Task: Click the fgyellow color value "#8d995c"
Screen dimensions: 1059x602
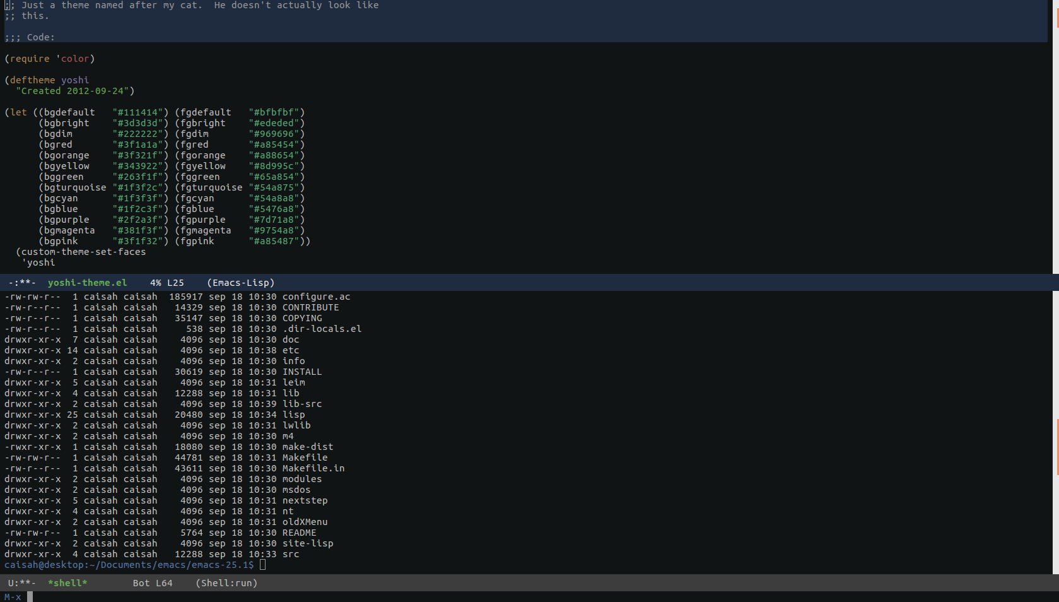Action: tap(274, 166)
